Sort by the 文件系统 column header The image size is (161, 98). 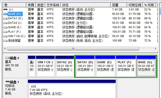[x=53, y=5]
